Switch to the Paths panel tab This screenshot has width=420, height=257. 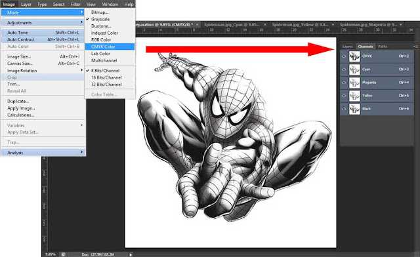tap(383, 47)
